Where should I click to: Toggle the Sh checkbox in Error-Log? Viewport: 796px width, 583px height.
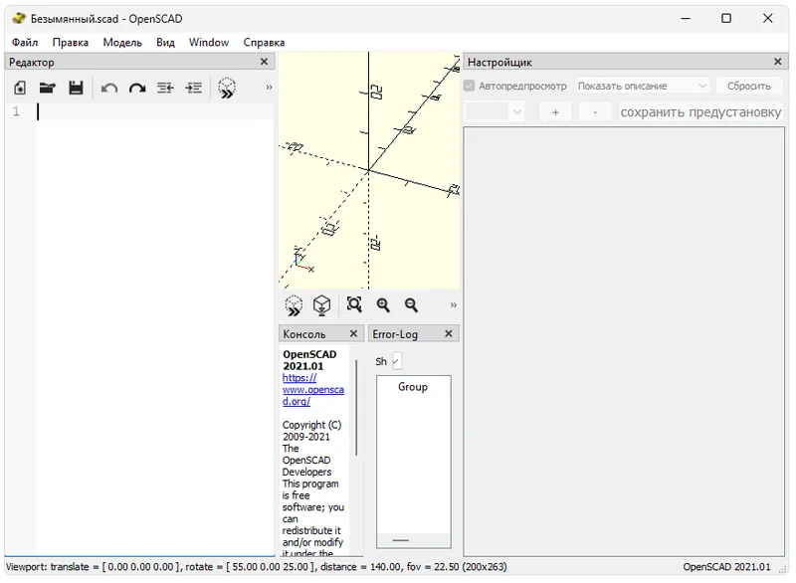point(397,361)
